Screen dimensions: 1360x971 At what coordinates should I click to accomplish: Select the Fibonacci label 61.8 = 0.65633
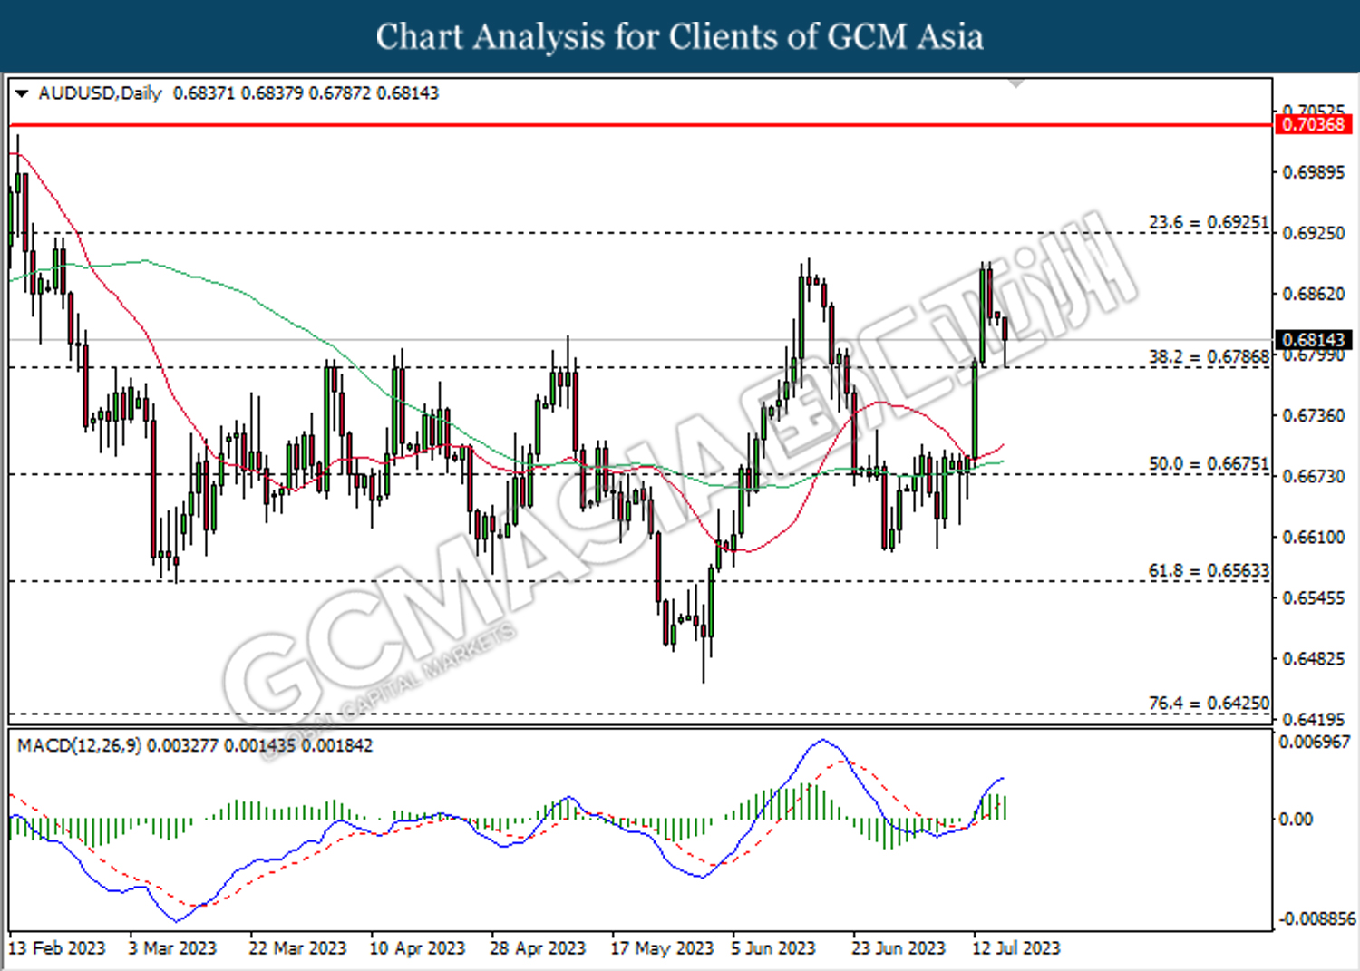coord(1209,571)
